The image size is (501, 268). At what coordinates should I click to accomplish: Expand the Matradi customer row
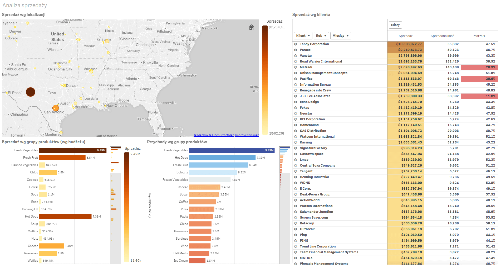[296, 67]
